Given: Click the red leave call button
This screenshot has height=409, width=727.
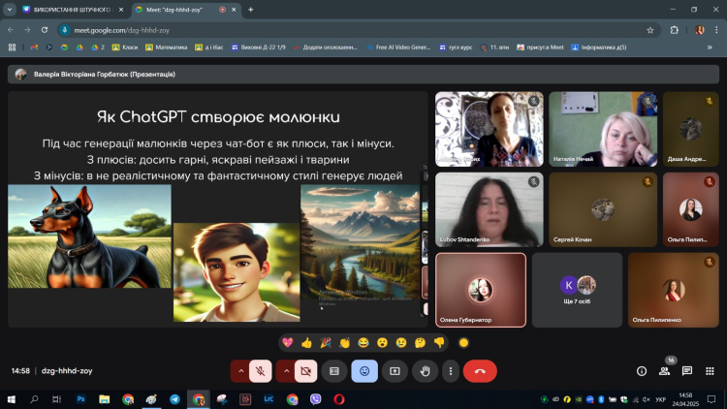Looking at the screenshot, I should 480,370.
